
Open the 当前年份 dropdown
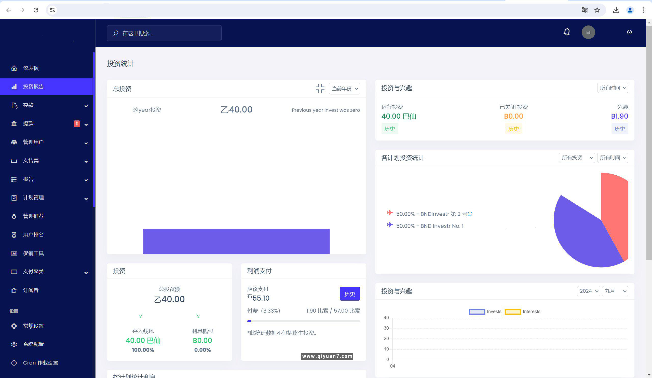[344, 89]
